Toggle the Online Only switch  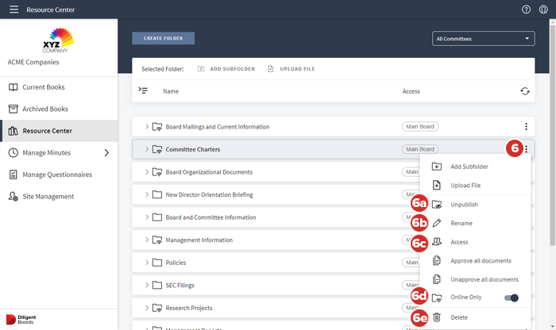[512, 298]
